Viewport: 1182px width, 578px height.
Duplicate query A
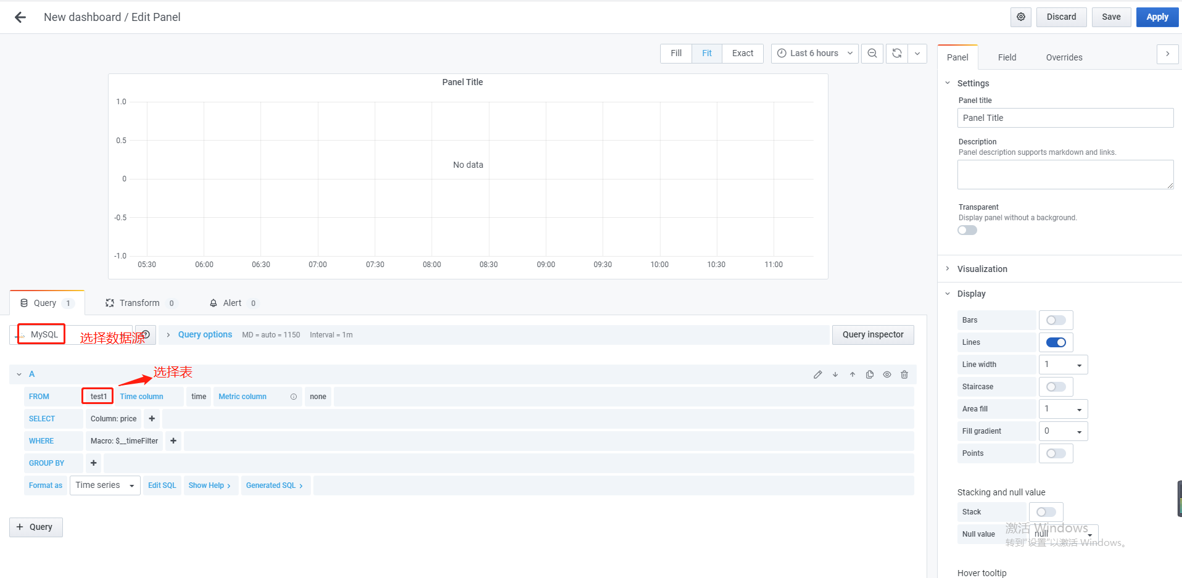coord(870,374)
